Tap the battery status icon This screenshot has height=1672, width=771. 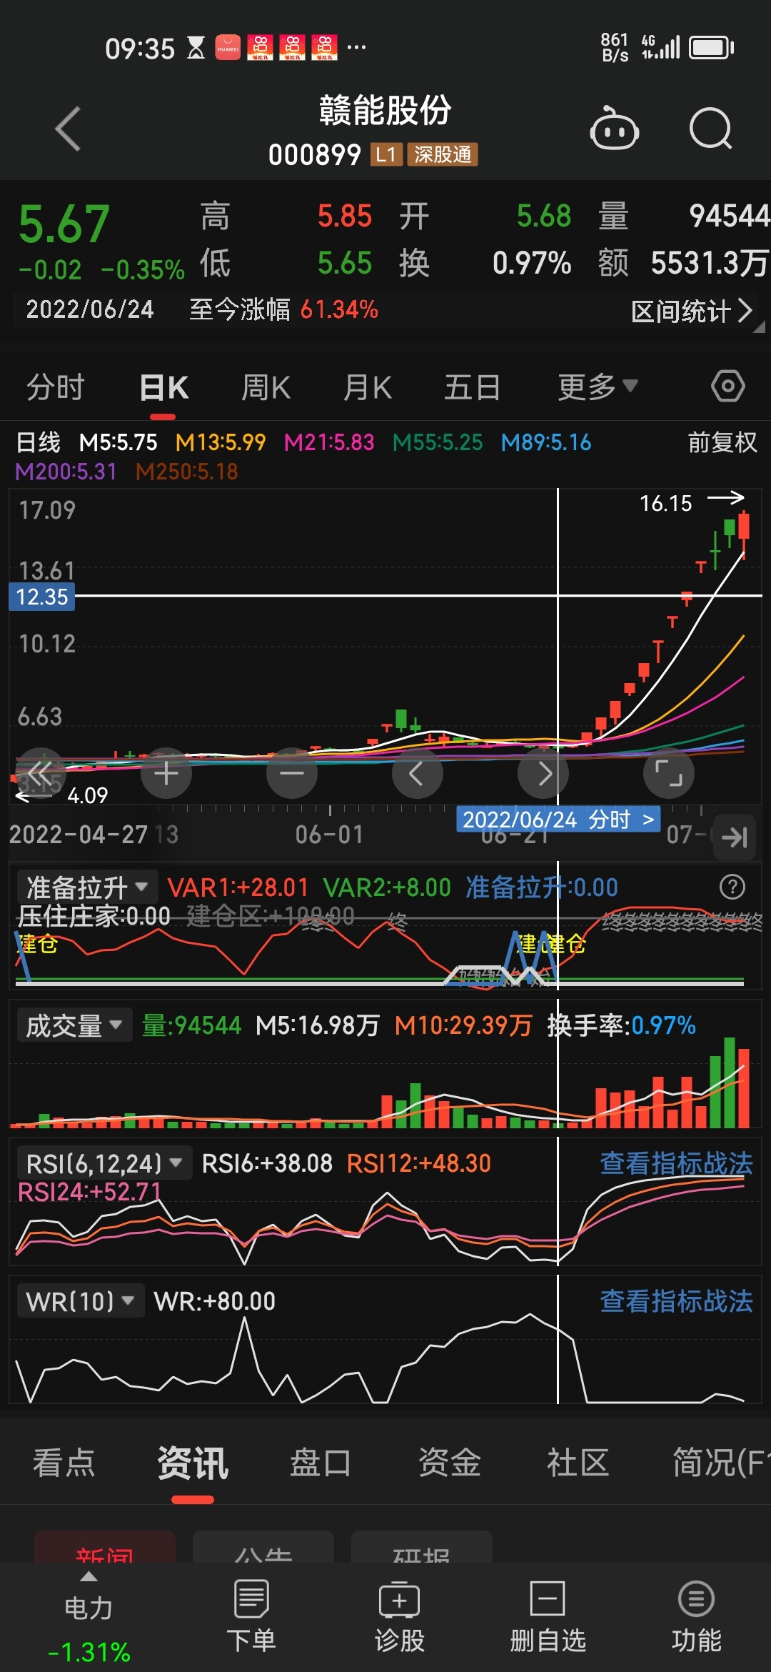[x=712, y=48]
